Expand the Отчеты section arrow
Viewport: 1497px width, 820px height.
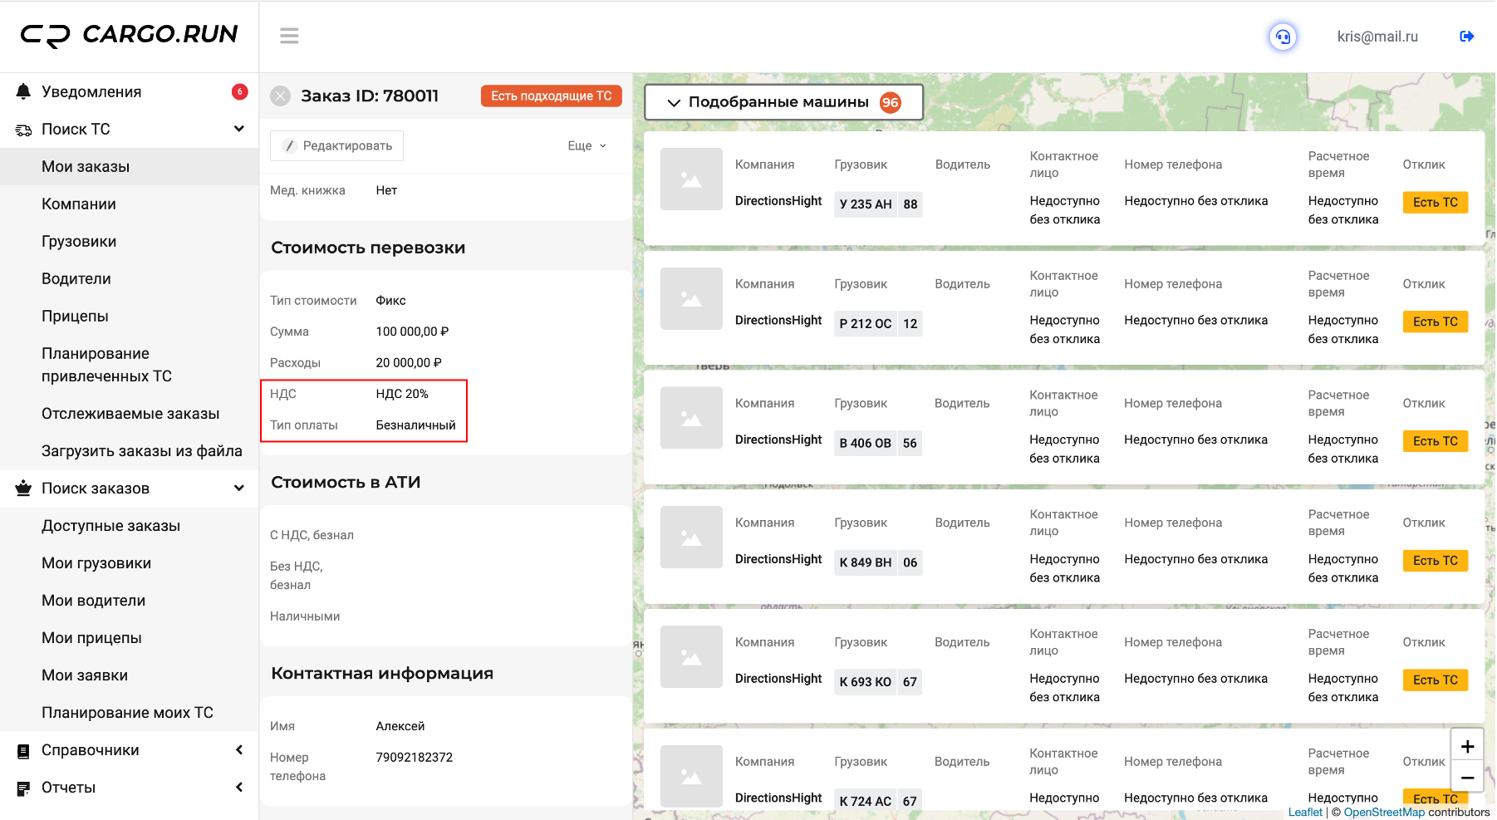click(x=239, y=787)
